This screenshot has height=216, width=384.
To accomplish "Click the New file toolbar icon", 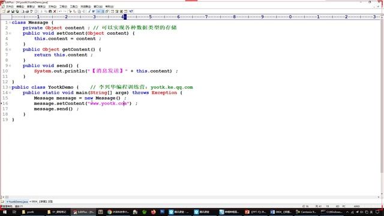I will (4, 11).
